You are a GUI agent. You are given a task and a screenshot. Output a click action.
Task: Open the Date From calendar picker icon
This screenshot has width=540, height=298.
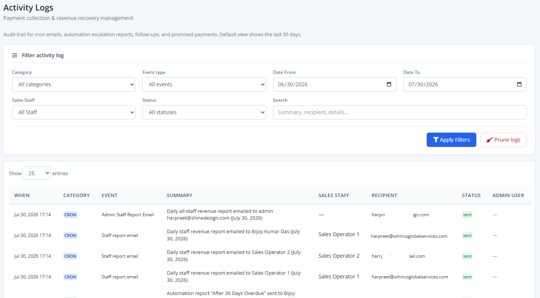(x=389, y=84)
